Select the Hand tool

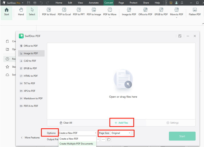pos(21,12)
